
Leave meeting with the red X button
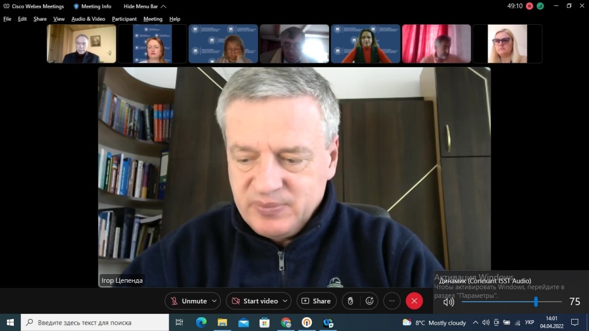click(x=414, y=301)
